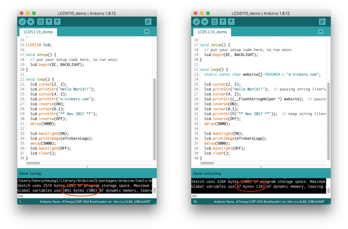The image size is (348, 229).
Task: Open sketch icon in right Arduino window
Action: click(x=223, y=22)
